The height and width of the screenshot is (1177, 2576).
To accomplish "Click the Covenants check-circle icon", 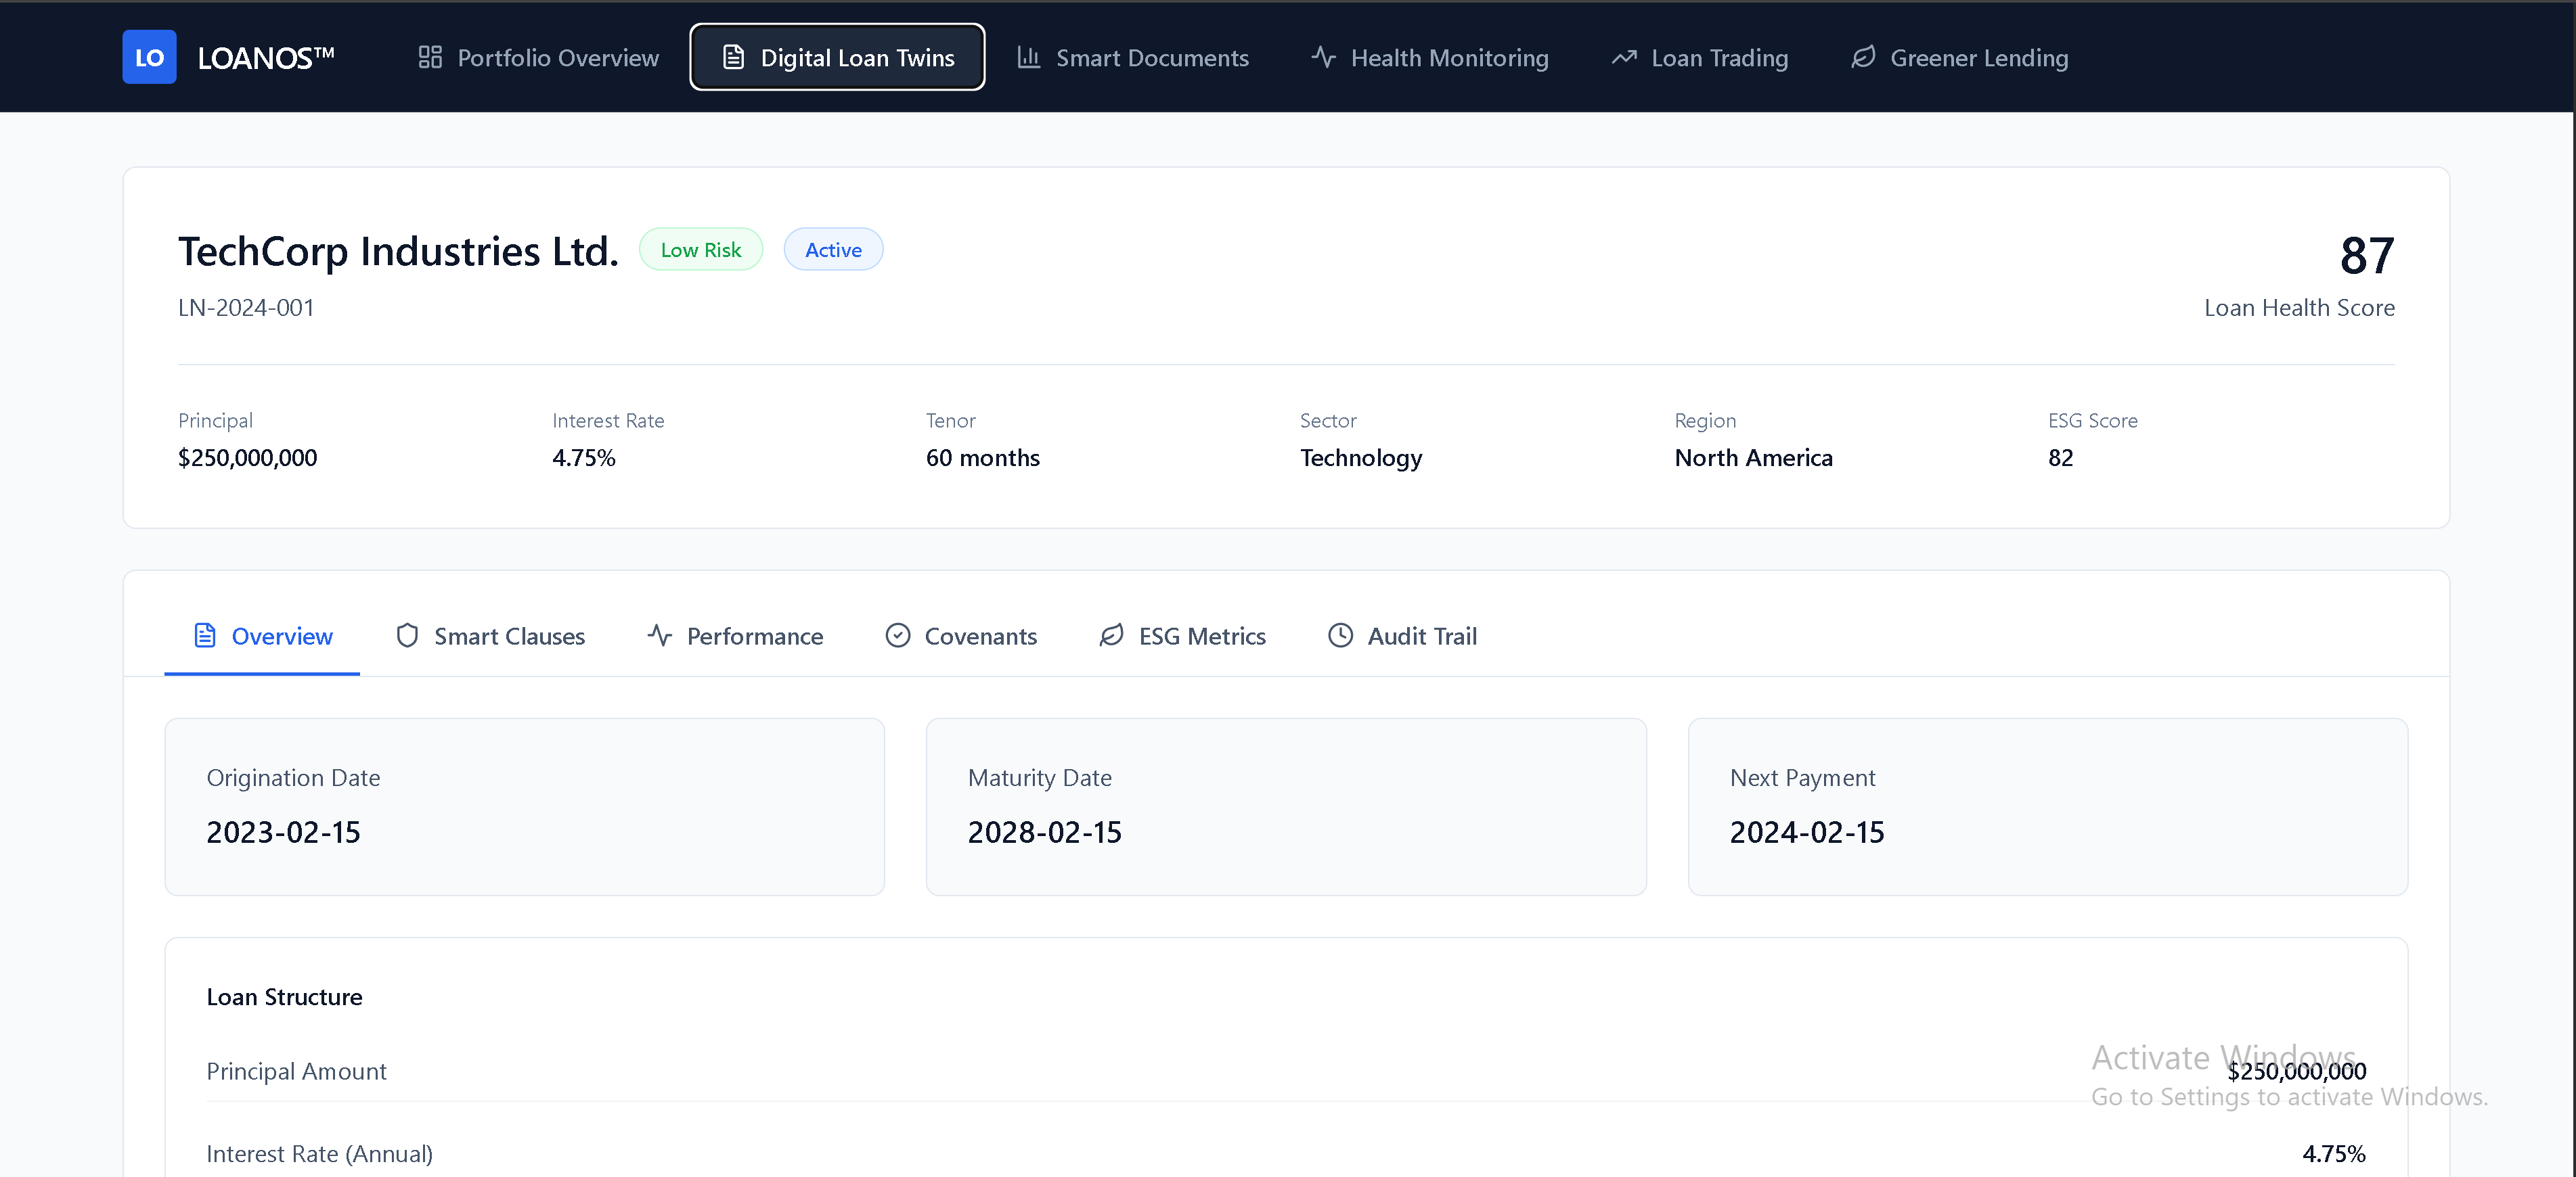I will (x=897, y=635).
